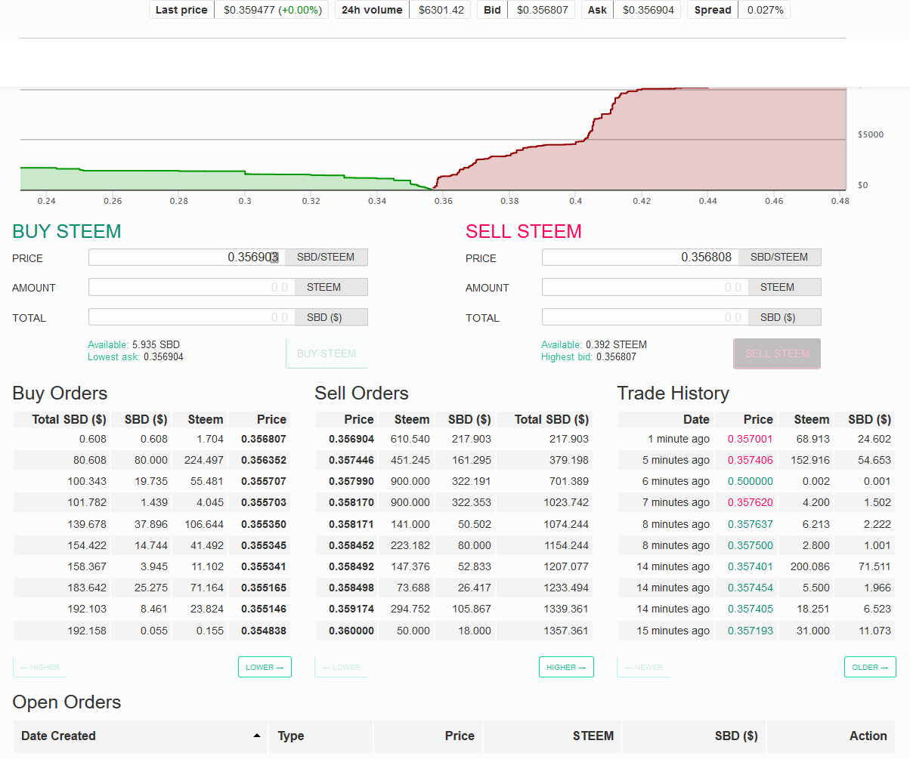Click the STEEM column header in Open Orders
Screen dimensions: 910x759
[x=552, y=736]
